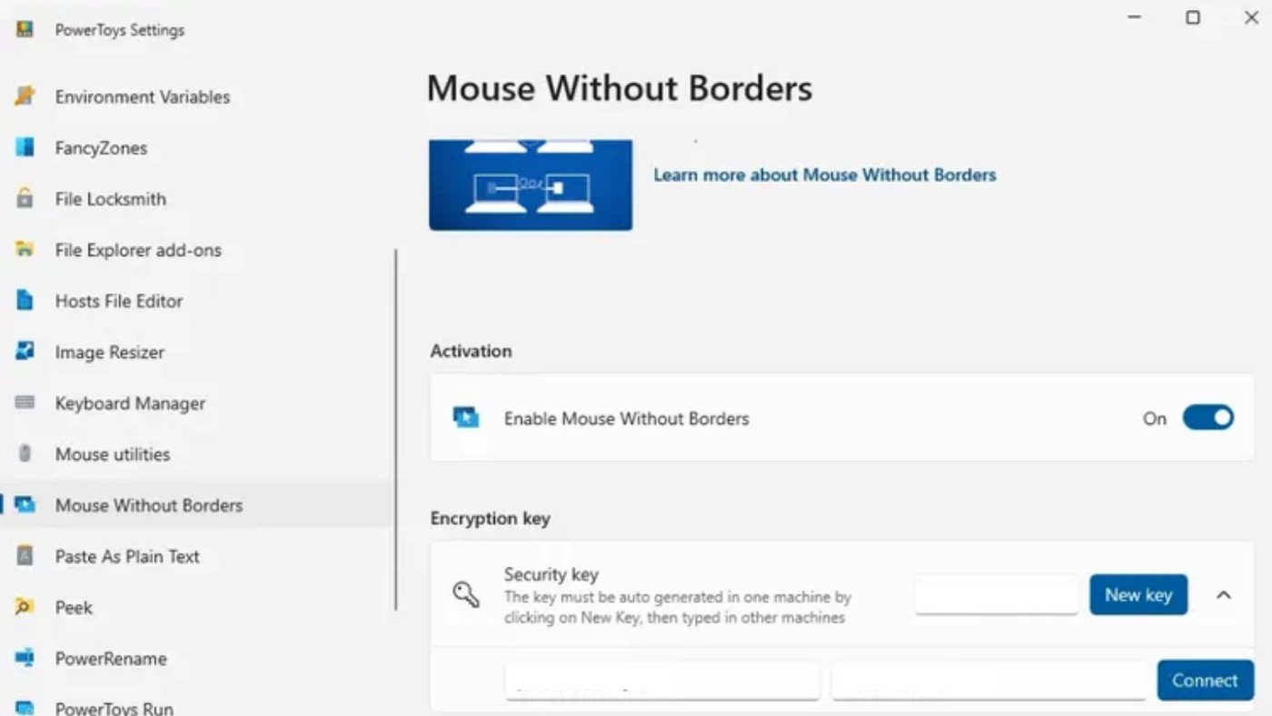
Task: Open Learn more about Mouse Without Borders
Action: [x=825, y=174]
